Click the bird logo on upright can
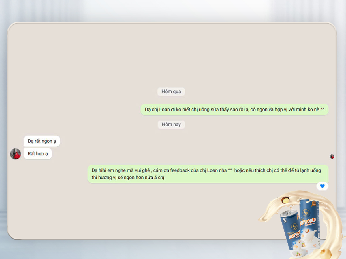 coord(306,213)
